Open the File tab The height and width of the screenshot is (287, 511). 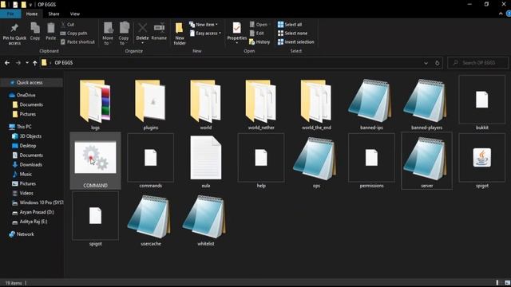[10, 14]
